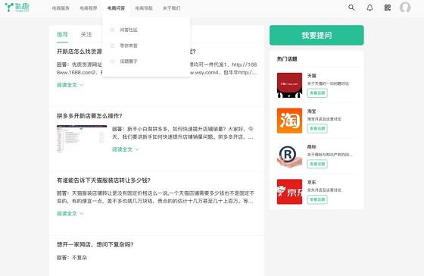The width and height of the screenshot is (424, 276).
Task: Expand 阅读全文 under 开新店 question
Action: 70,85
